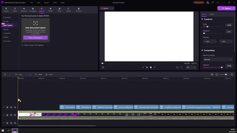Click the preview volume icon
Screen dimensions: 237x133
[177, 67]
